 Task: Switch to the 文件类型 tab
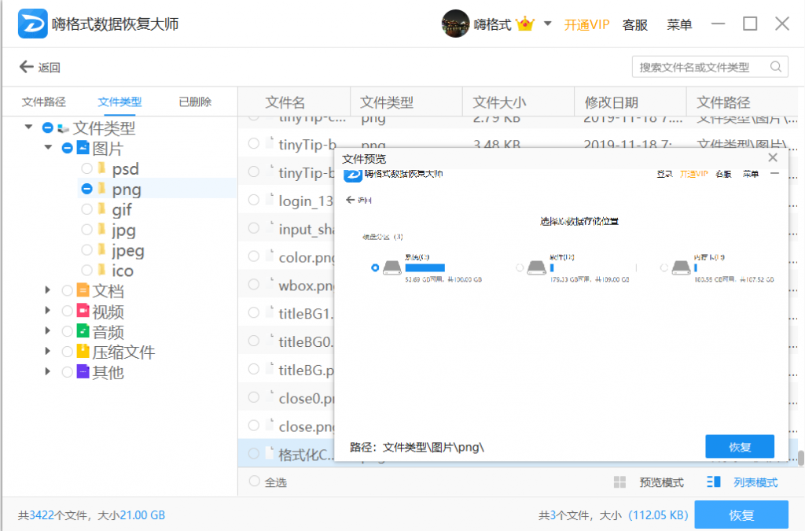pyautogui.click(x=119, y=101)
